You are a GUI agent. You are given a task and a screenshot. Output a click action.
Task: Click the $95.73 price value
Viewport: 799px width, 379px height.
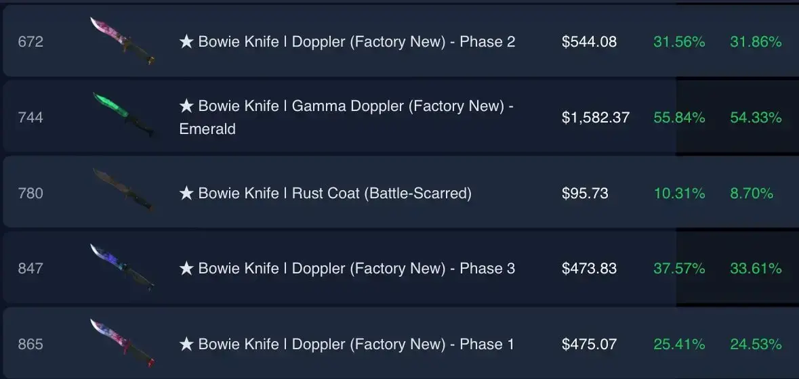click(585, 194)
